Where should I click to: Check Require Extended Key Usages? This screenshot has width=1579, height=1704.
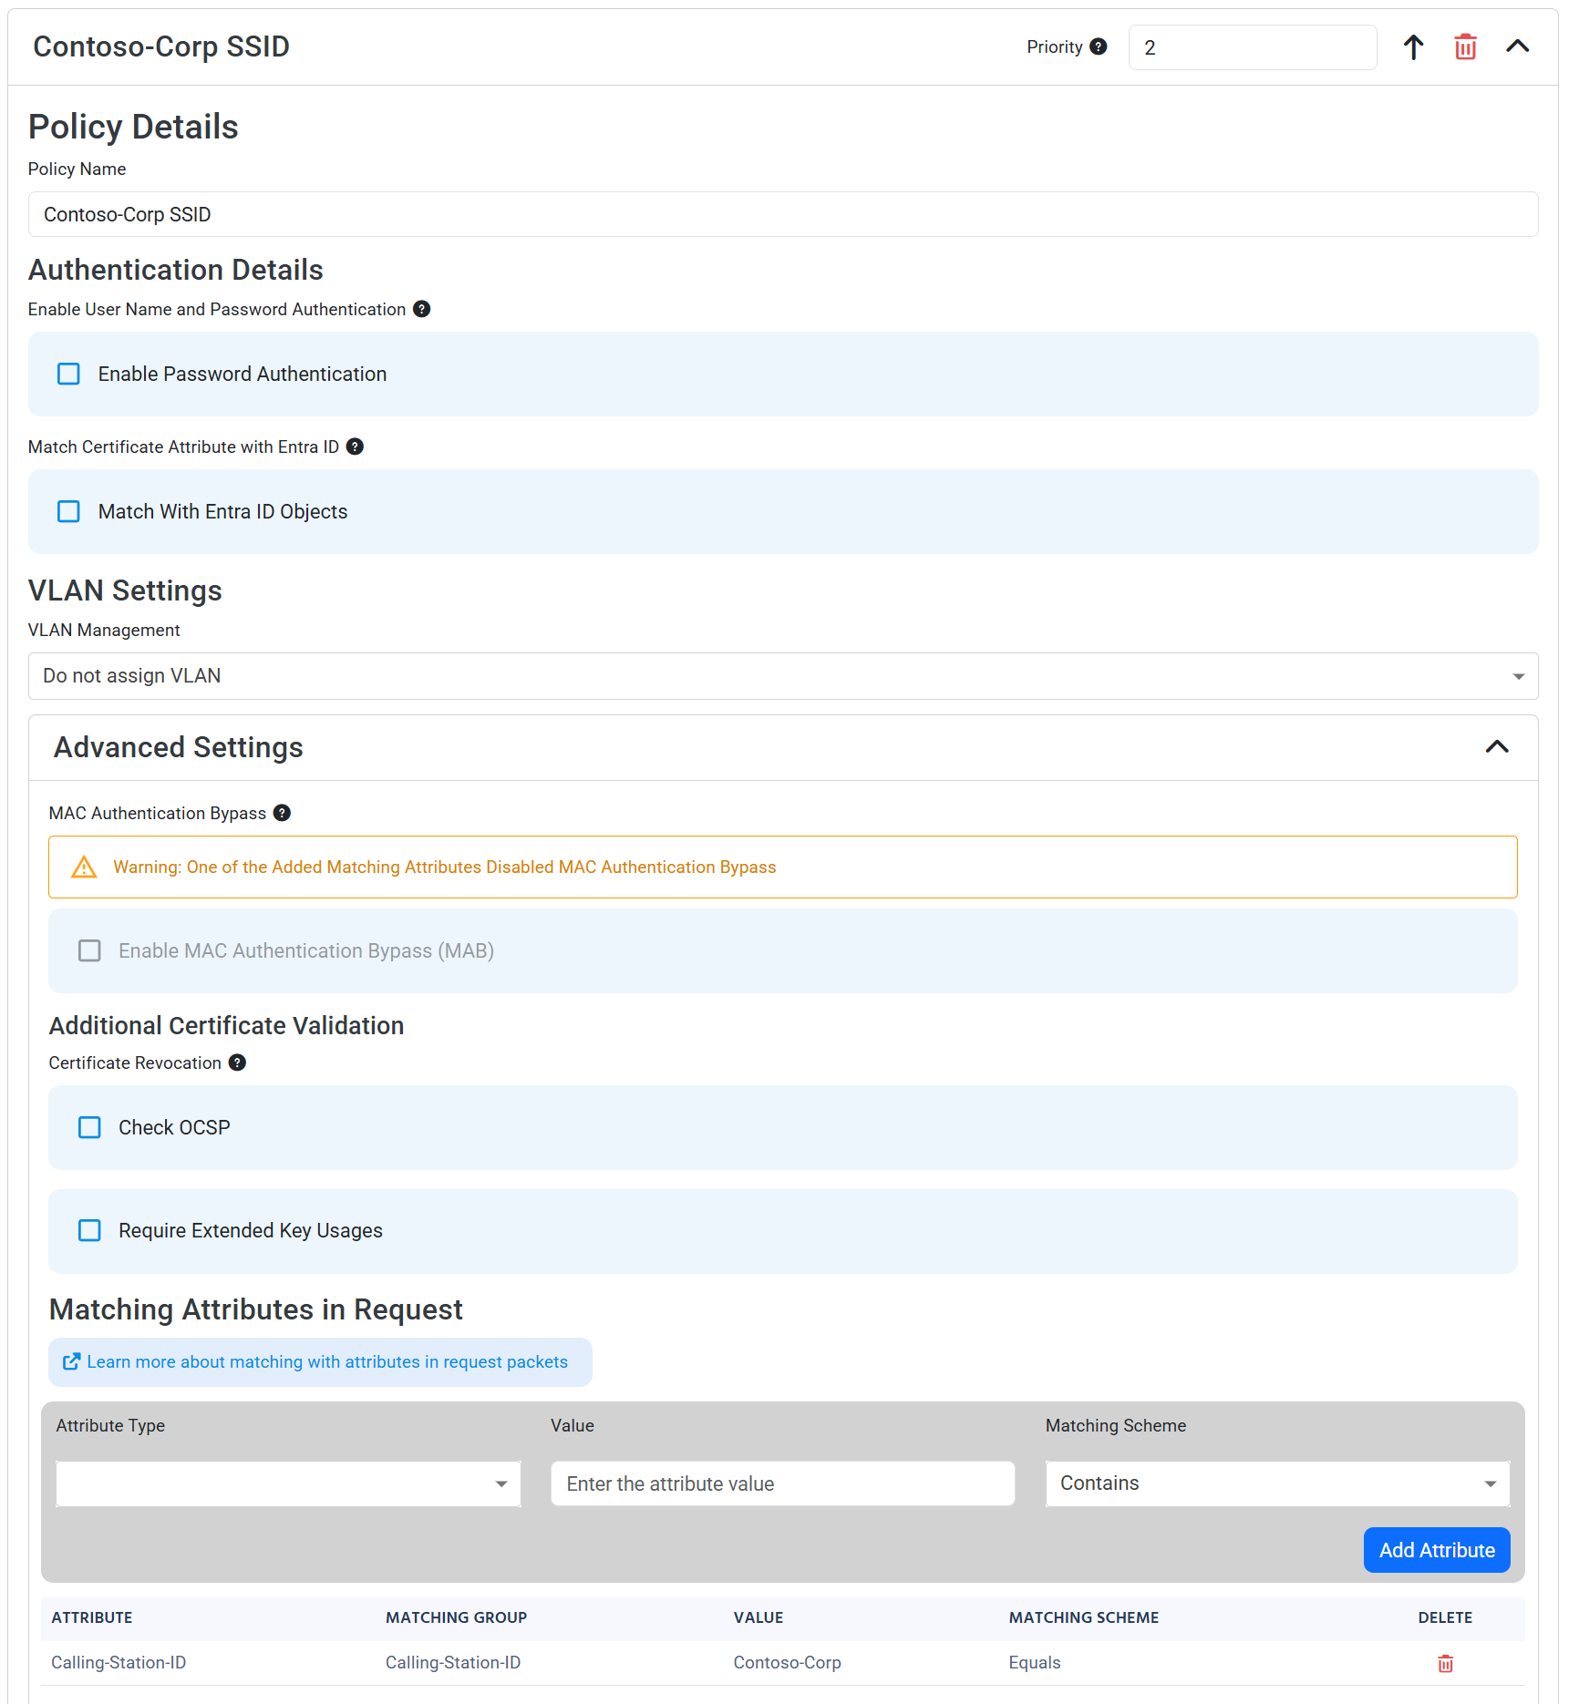click(88, 1230)
